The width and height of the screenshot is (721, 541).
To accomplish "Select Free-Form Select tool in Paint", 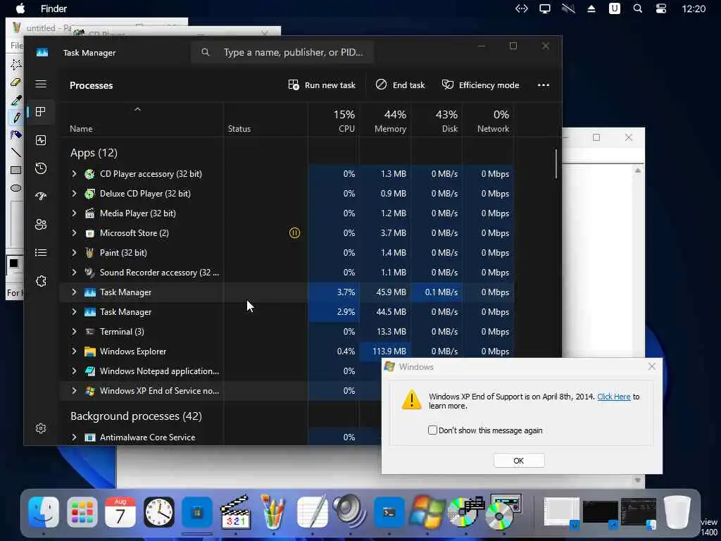I will (16, 64).
